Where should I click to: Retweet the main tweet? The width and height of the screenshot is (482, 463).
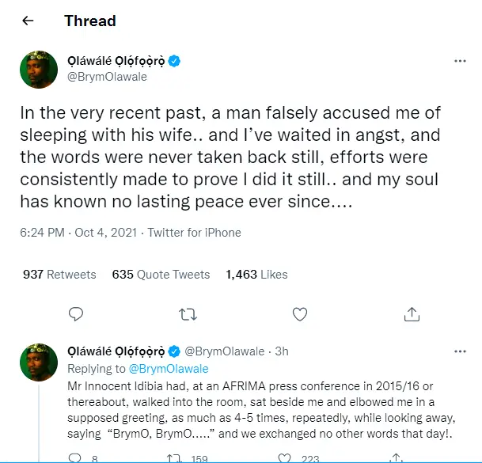click(188, 315)
